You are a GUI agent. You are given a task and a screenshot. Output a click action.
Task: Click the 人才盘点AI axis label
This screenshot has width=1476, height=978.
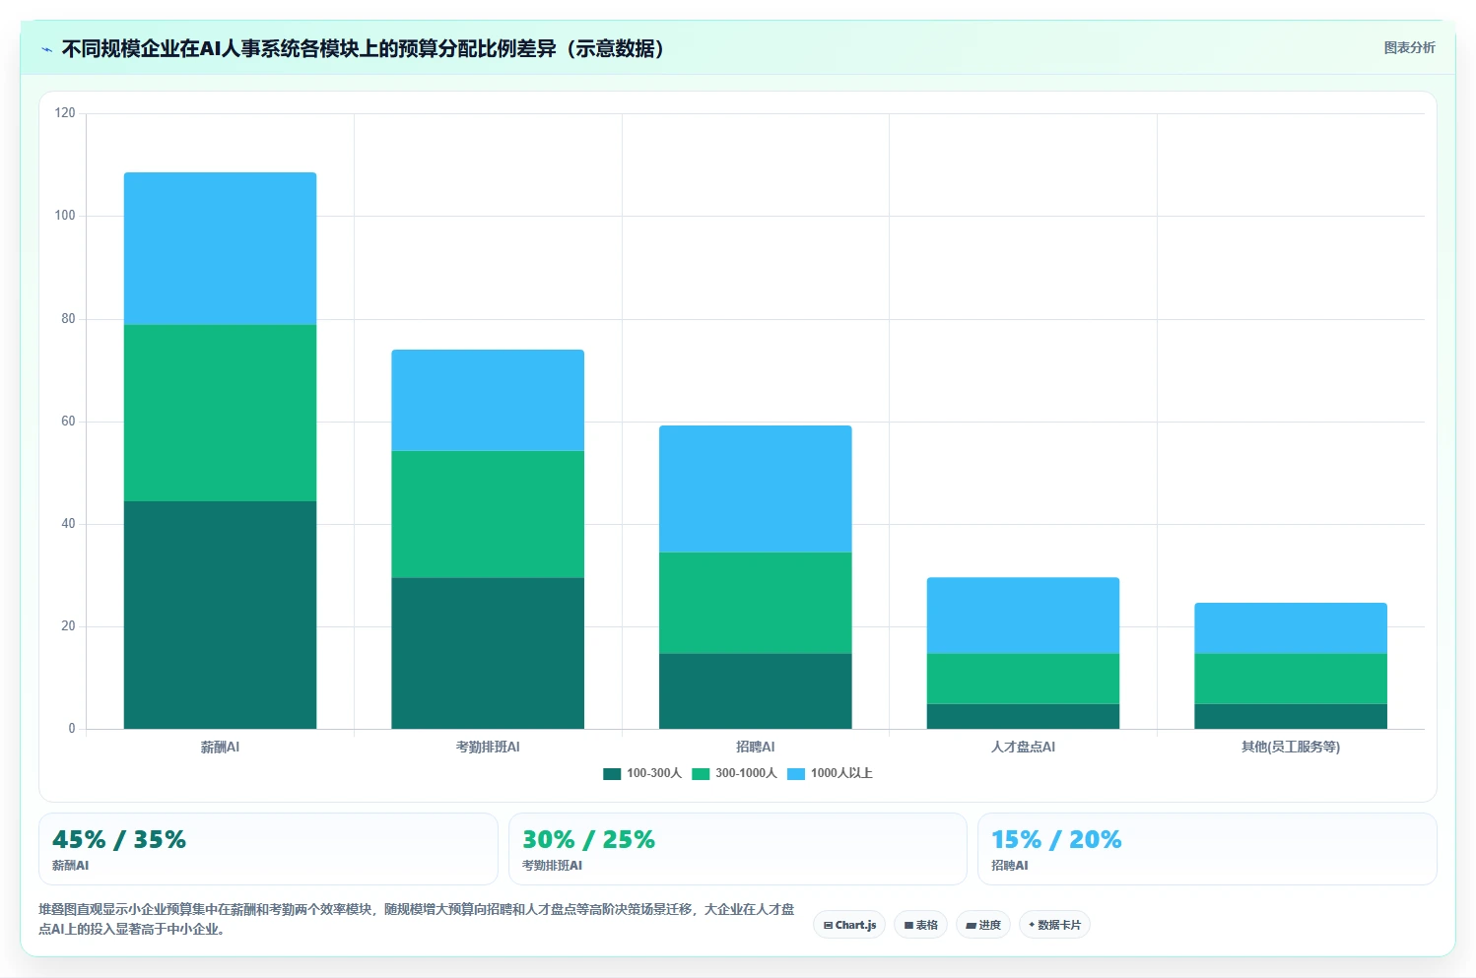(x=1023, y=747)
